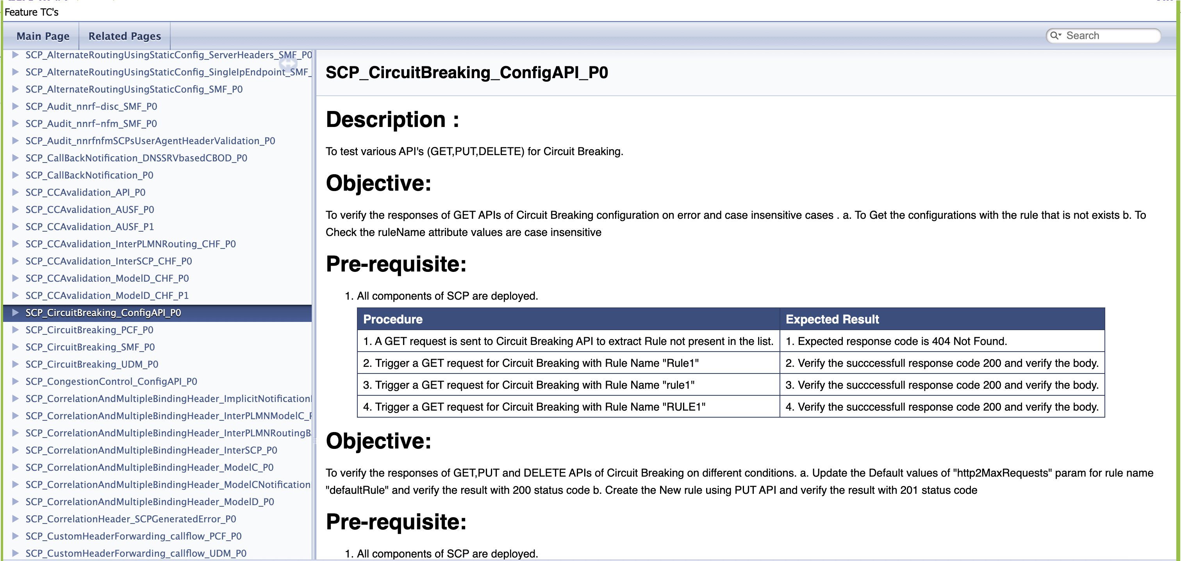Toggle the panel synchronisation arrow icon

(288, 64)
